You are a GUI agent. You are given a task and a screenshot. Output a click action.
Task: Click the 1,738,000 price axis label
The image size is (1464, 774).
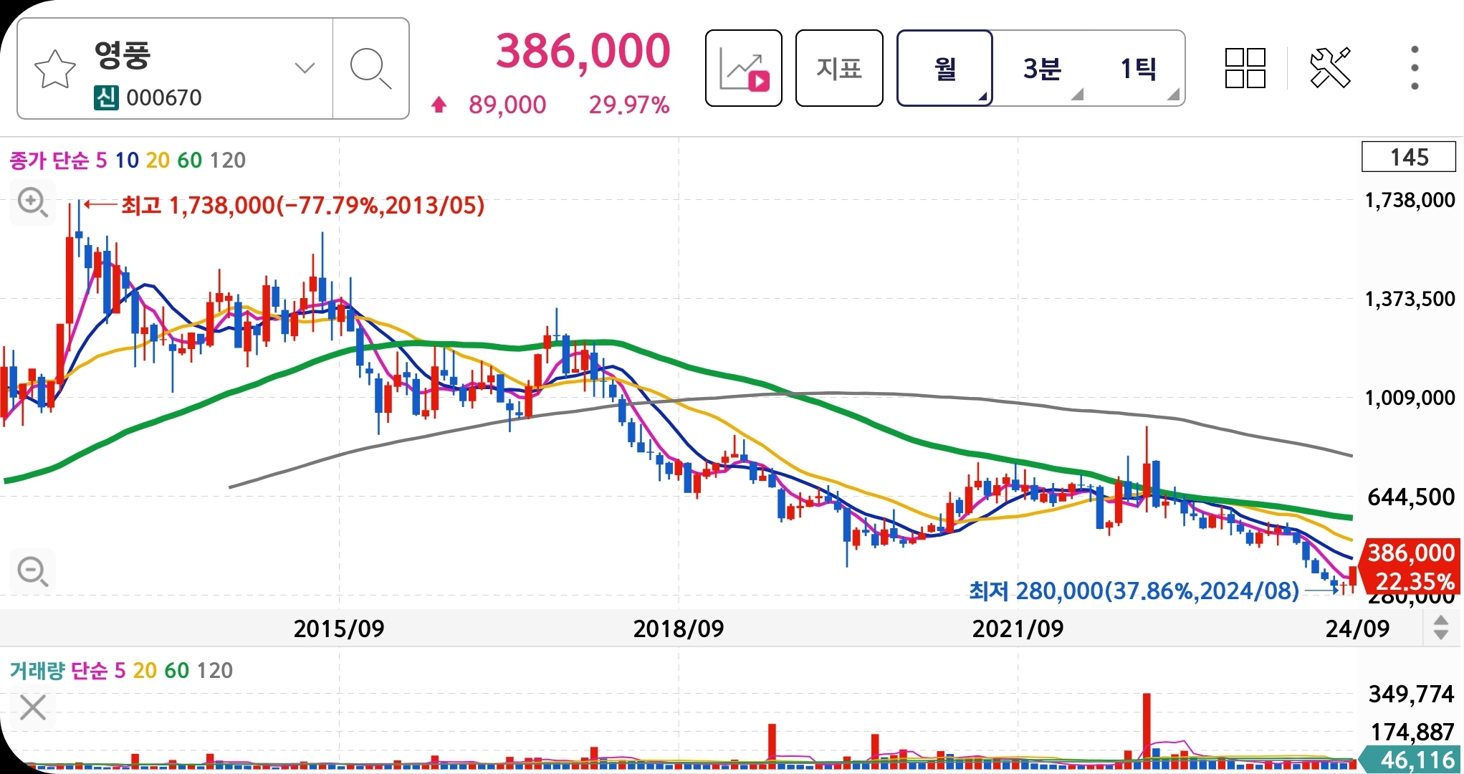coord(1410,200)
